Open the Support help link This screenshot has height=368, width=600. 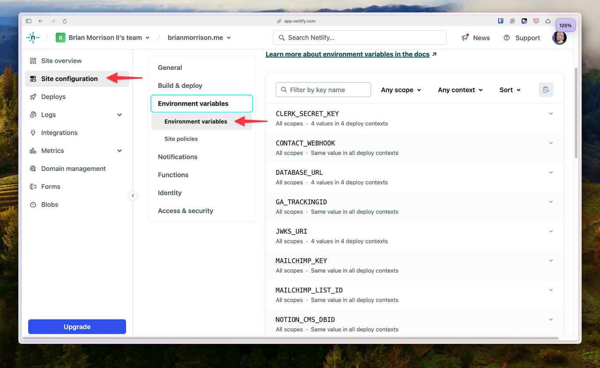(x=522, y=38)
